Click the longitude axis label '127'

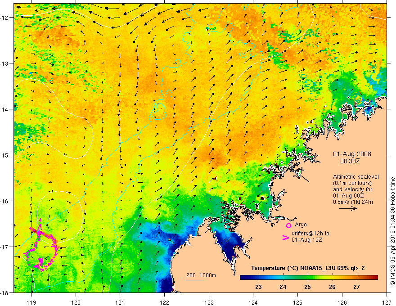pyautogui.click(x=387, y=302)
